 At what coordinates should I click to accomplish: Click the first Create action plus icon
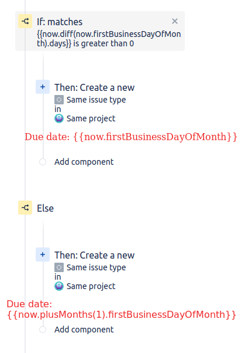(x=43, y=87)
